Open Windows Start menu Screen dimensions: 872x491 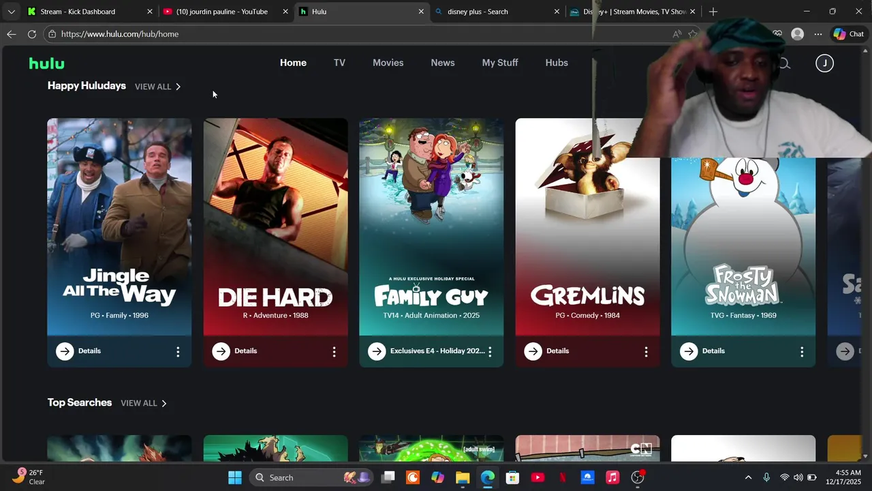click(x=235, y=477)
